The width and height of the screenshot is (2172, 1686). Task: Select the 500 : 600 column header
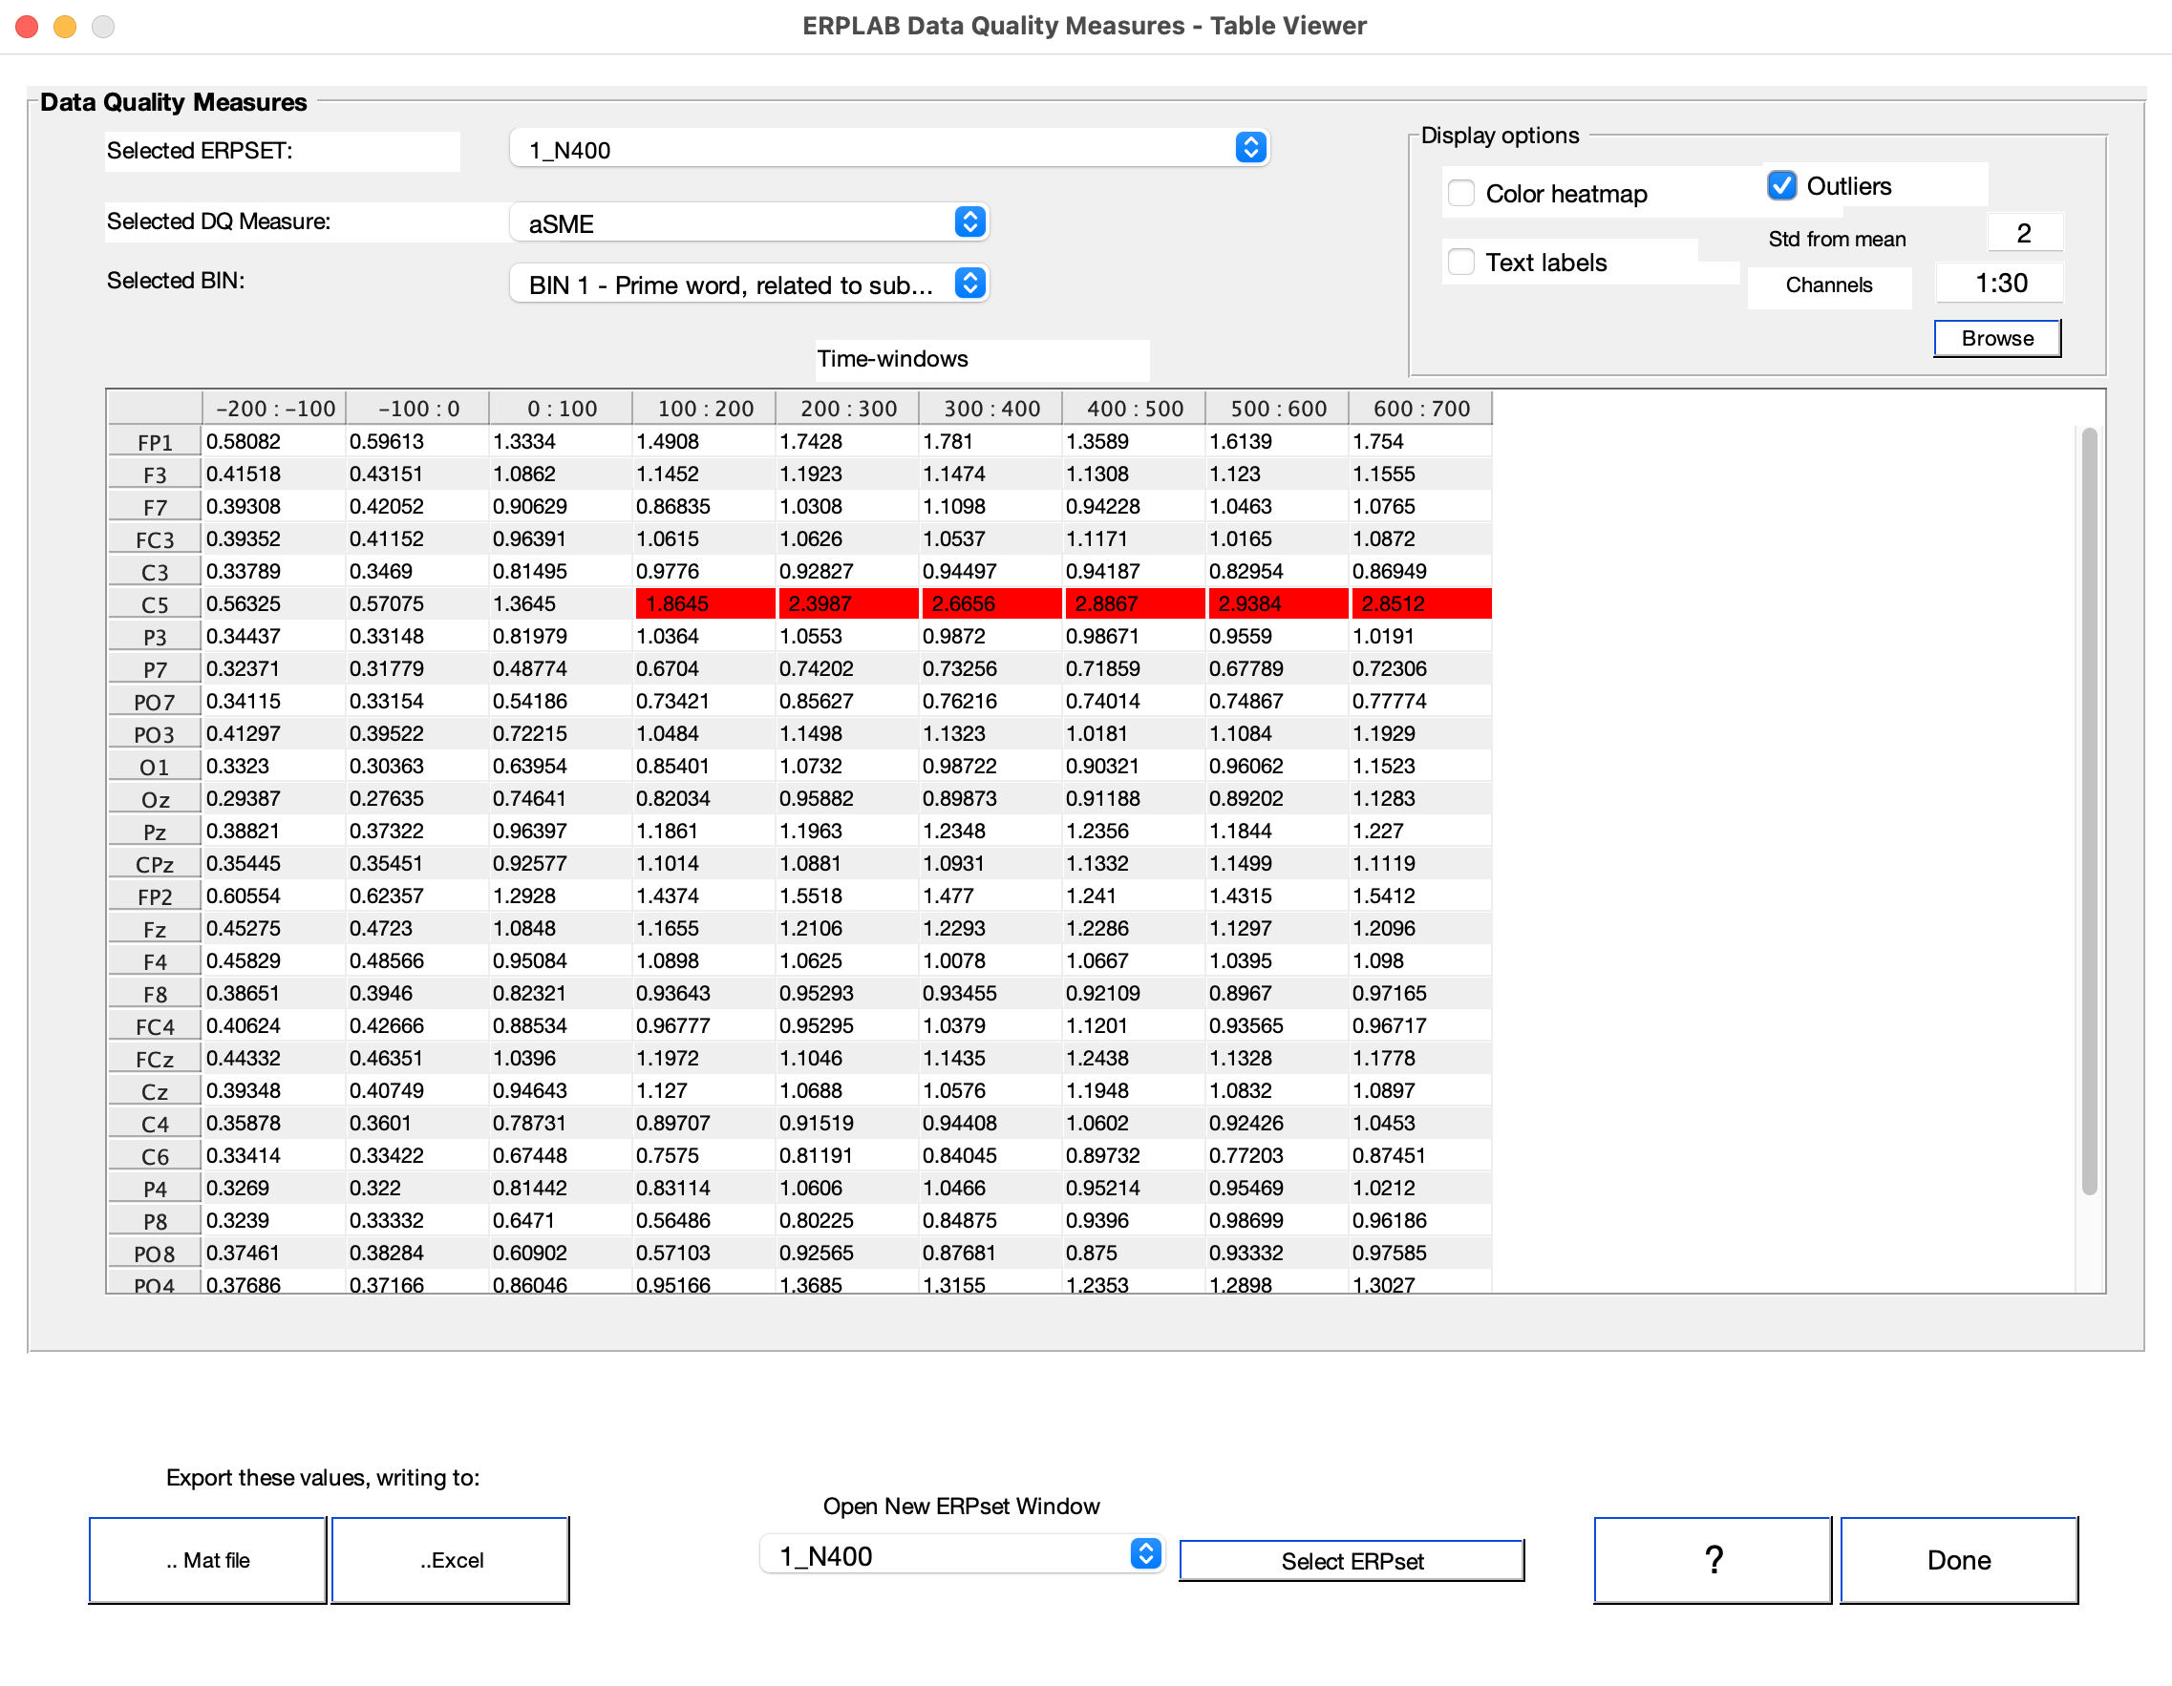[x=1278, y=409]
